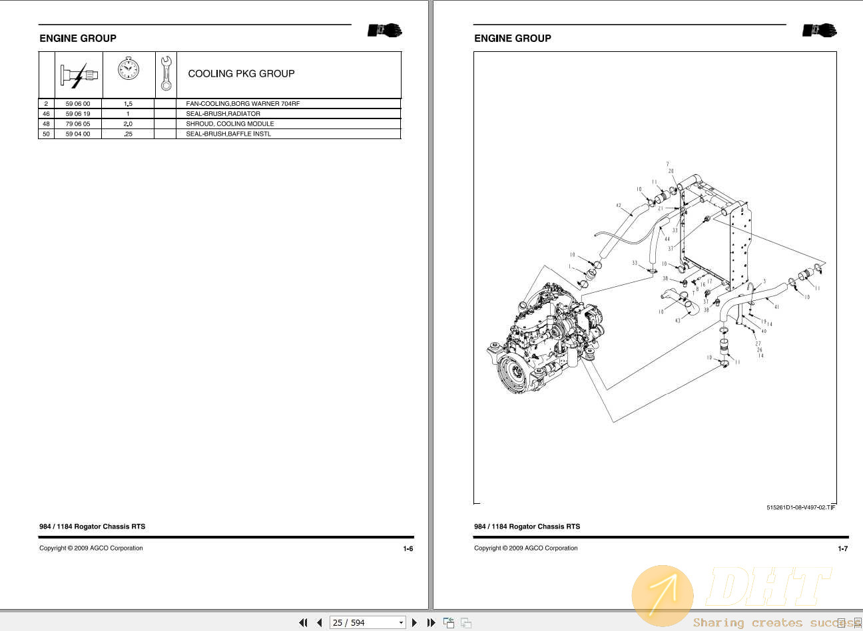Click ENGINE GROUP heading on right page
Viewport: 863px width, 631px height.
(x=513, y=39)
